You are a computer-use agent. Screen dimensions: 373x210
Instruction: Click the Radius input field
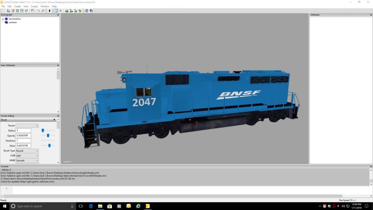(23, 131)
